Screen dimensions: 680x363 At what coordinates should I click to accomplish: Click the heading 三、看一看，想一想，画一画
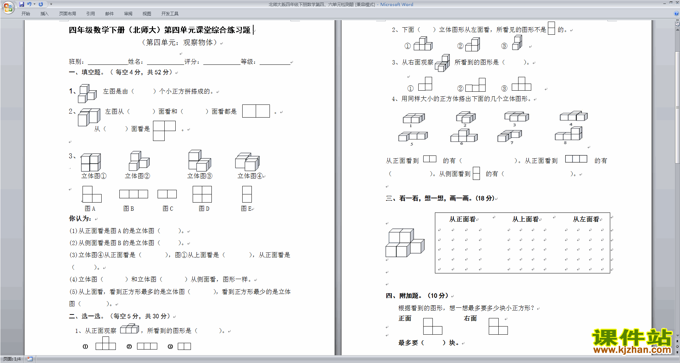(440, 198)
